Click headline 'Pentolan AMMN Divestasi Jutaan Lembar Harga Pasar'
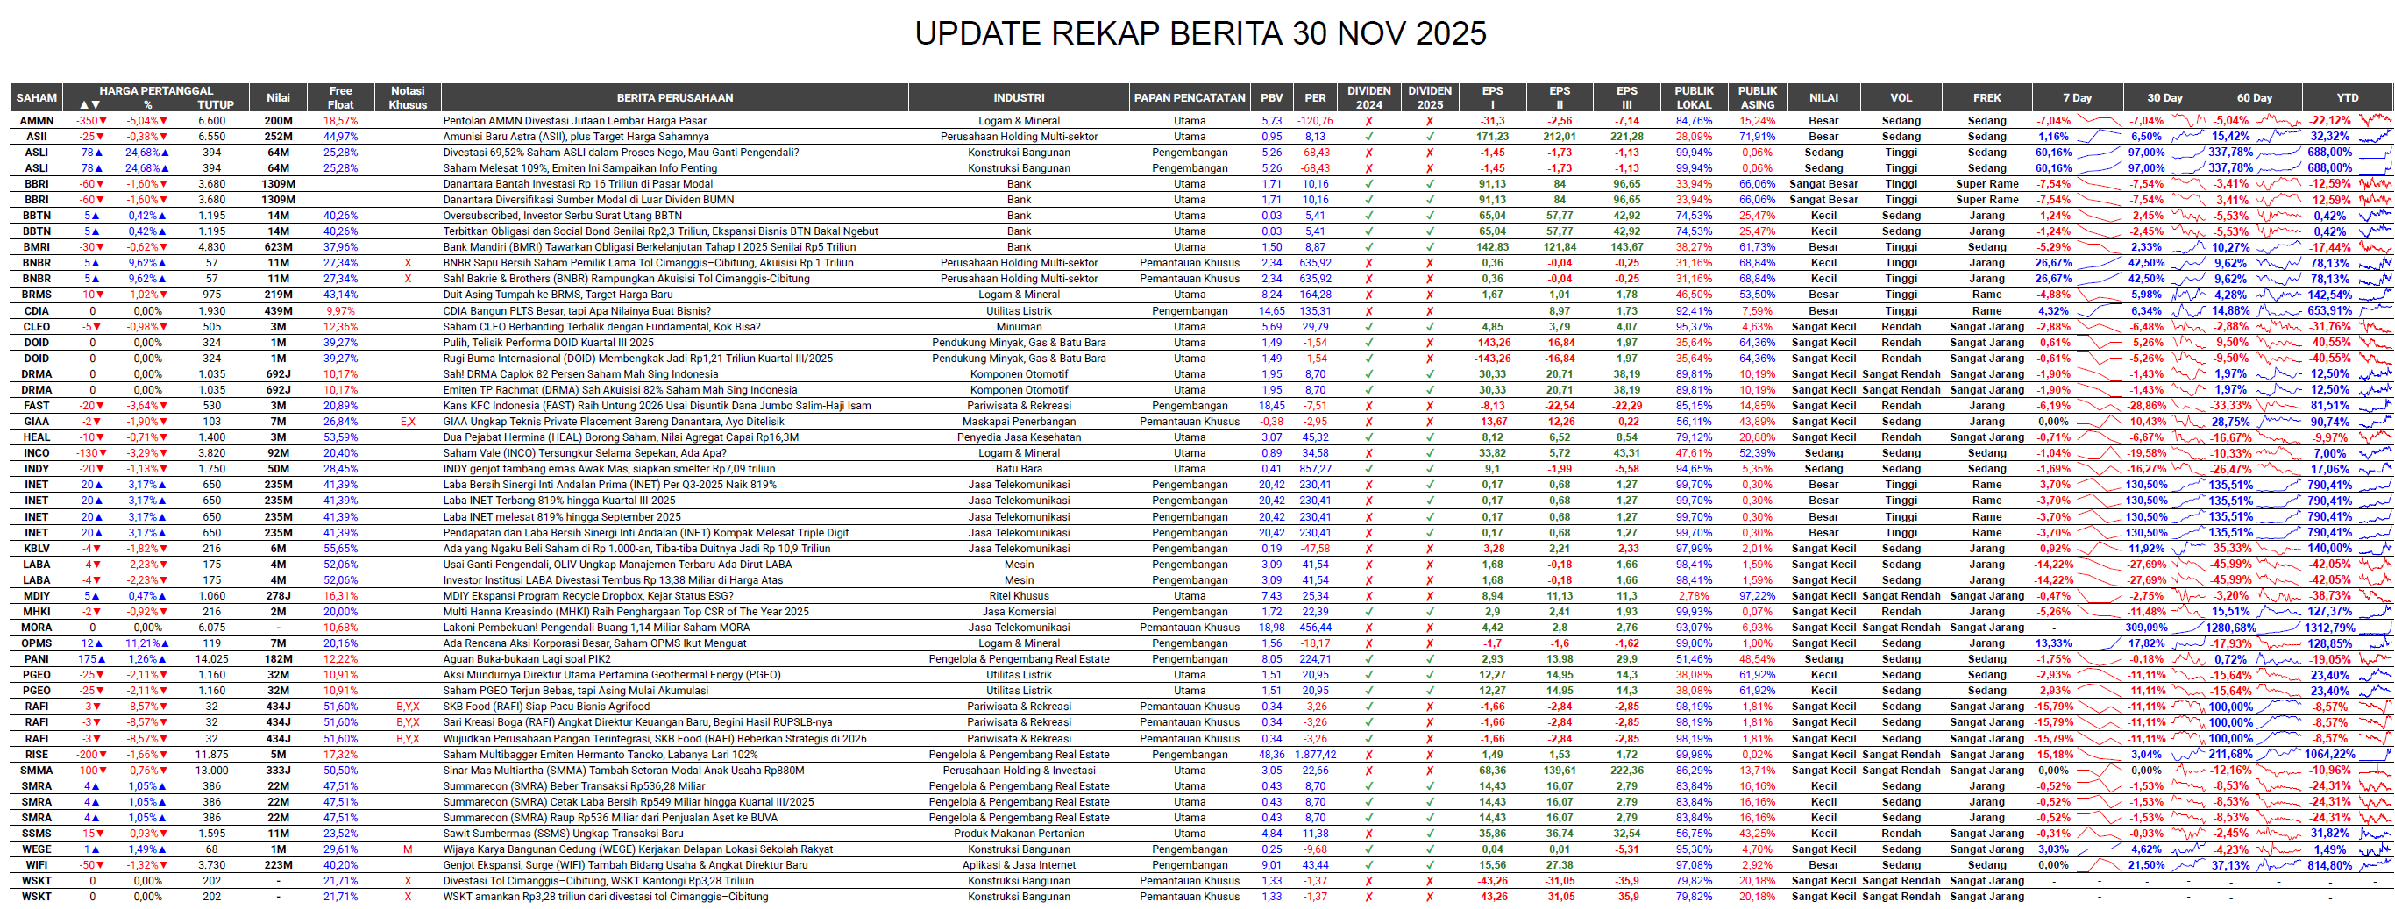The height and width of the screenshot is (909, 2395). [x=574, y=121]
